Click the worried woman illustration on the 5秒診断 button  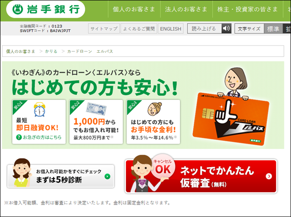tap(21, 172)
